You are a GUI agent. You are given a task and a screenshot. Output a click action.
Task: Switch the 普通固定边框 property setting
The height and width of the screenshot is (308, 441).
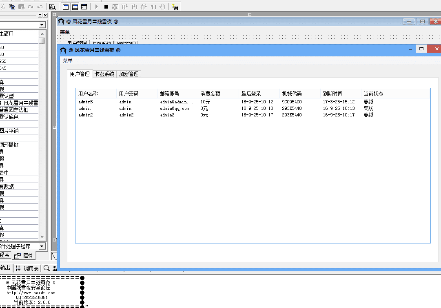click(18, 111)
